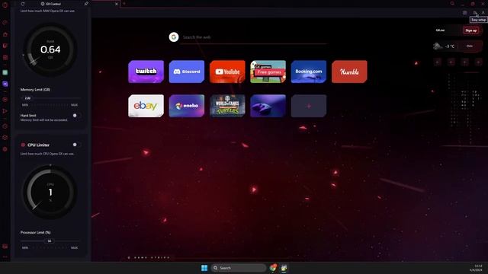The height and width of the screenshot is (274, 488).
Task: Open the Opera GX main menu logo
Action: coord(5,5)
